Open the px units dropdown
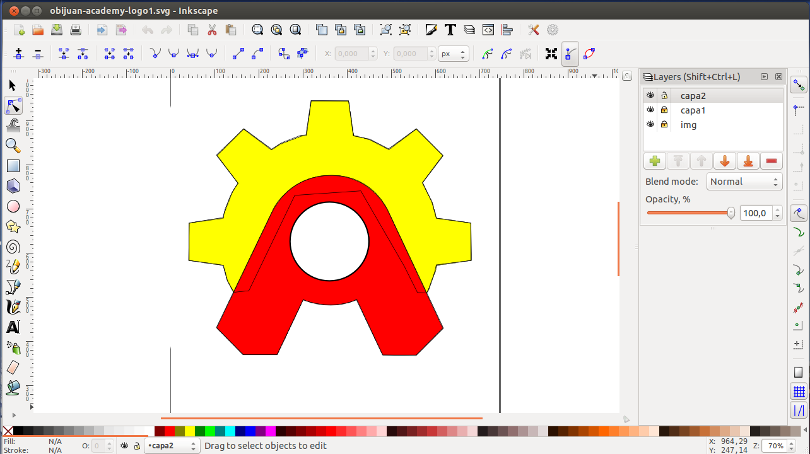The width and height of the screenshot is (810, 454). pyautogui.click(x=453, y=54)
